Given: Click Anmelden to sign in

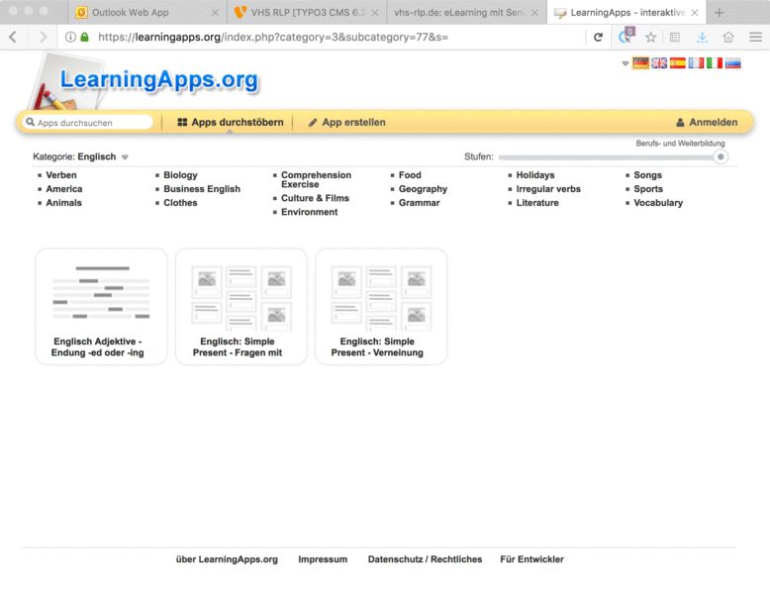Looking at the screenshot, I should pyautogui.click(x=707, y=123).
